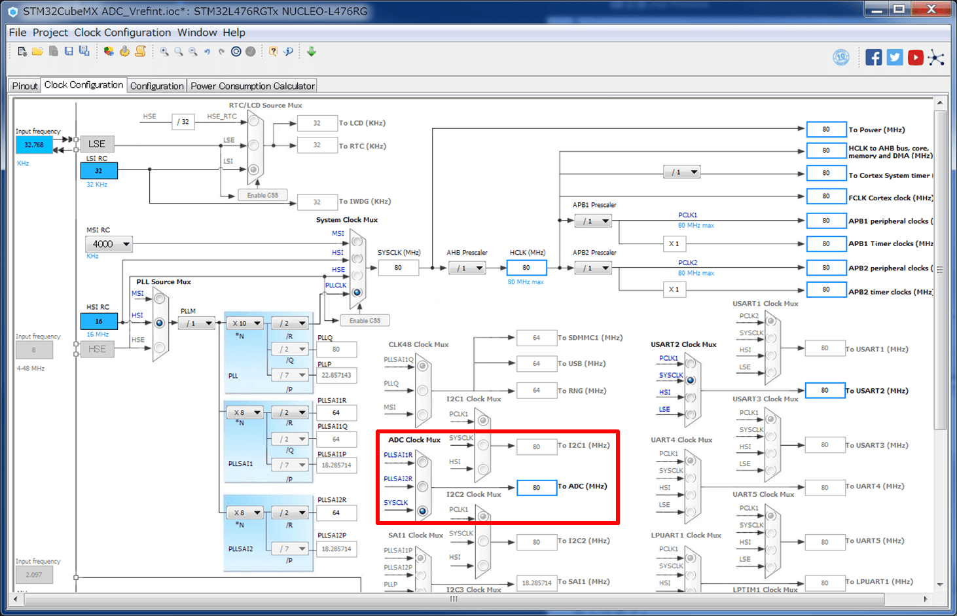Image resolution: width=957 pixels, height=616 pixels.
Task: Open the PLL X 10 multiplier dropdown
Action: click(x=245, y=323)
